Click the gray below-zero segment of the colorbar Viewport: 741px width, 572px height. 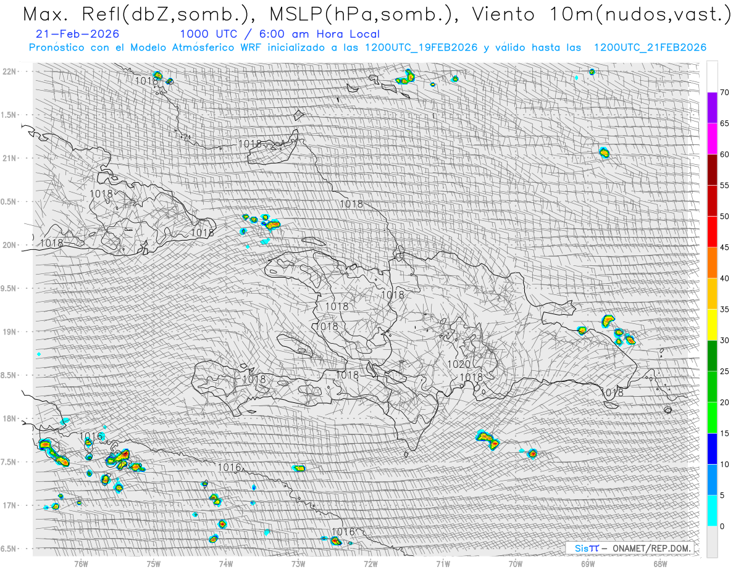point(712,542)
